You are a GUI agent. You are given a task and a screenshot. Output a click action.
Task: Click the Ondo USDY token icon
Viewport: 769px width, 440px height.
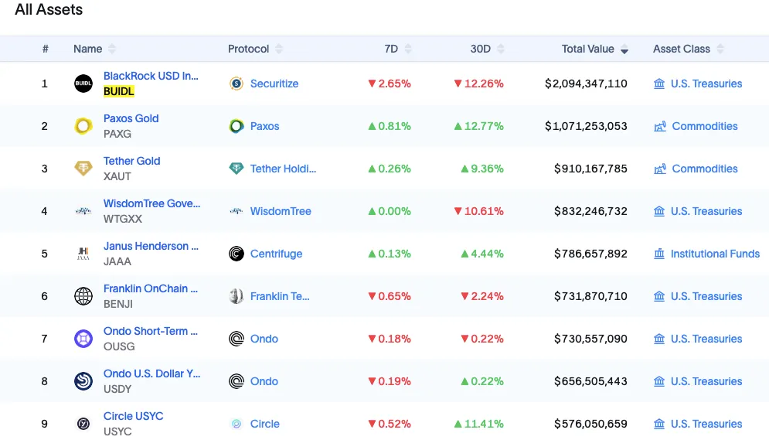pyautogui.click(x=83, y=381)
